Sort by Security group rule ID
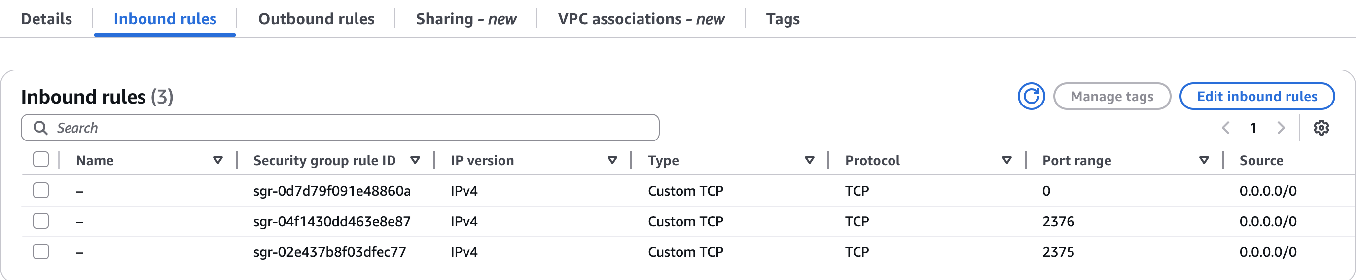The width and height of the screenshot is (1358, 280). pos(415,160)
